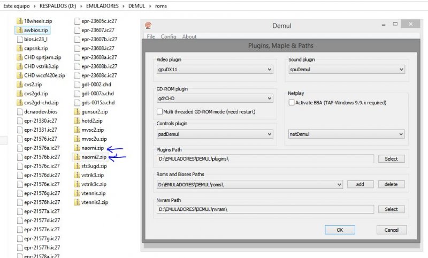Screen dimensions: 428x258
Task: Click the CHD sprtjam.zip archive icon
Action: (x=20, y=57)
